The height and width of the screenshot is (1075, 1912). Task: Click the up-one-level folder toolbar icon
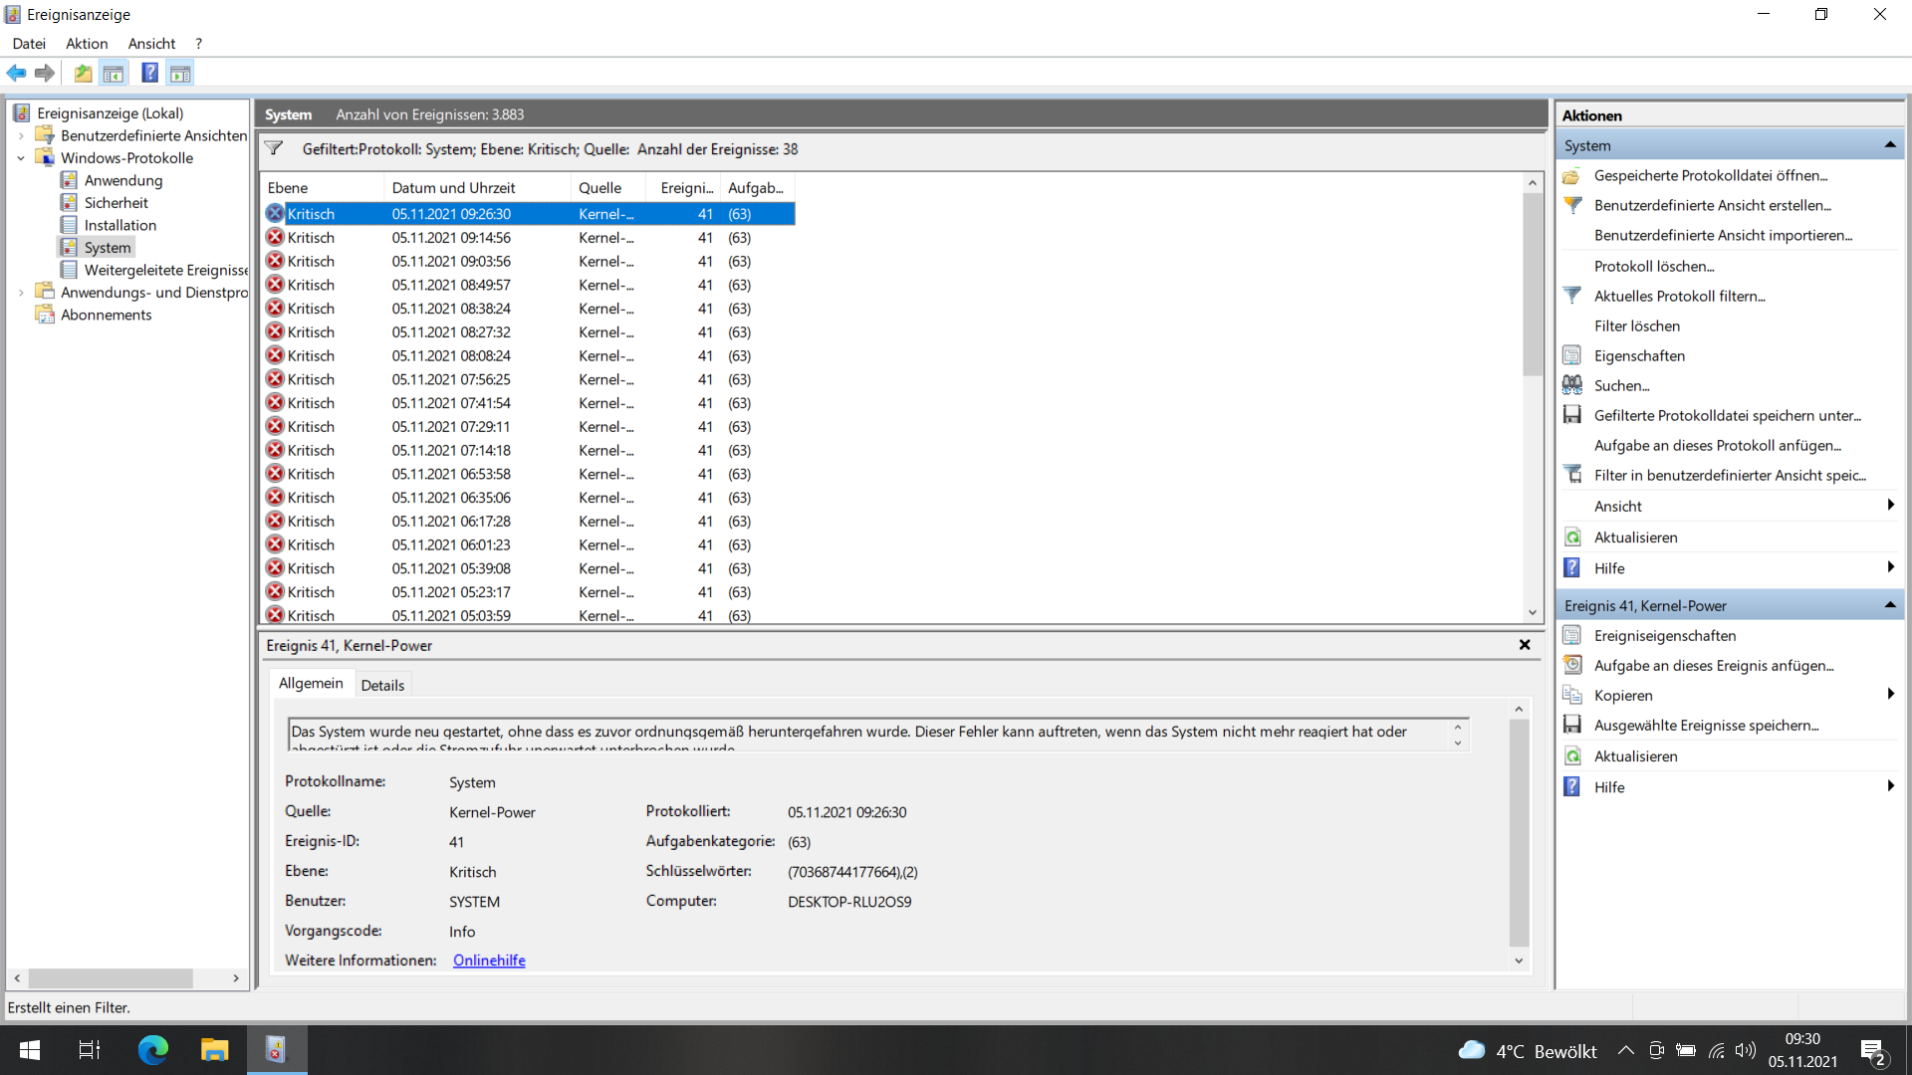83,73
